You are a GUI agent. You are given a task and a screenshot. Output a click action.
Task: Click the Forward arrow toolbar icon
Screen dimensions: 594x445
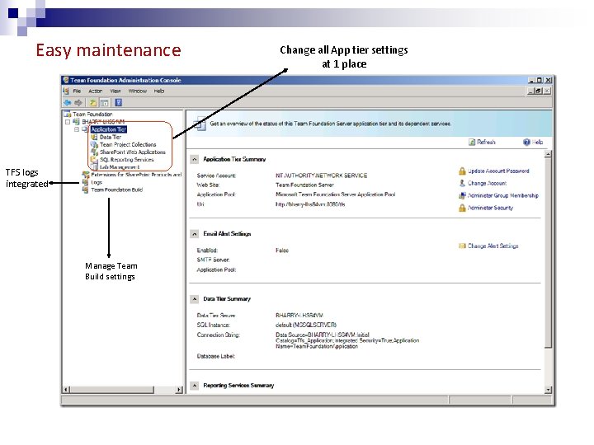pyautogui.click(x=78, y=102)
